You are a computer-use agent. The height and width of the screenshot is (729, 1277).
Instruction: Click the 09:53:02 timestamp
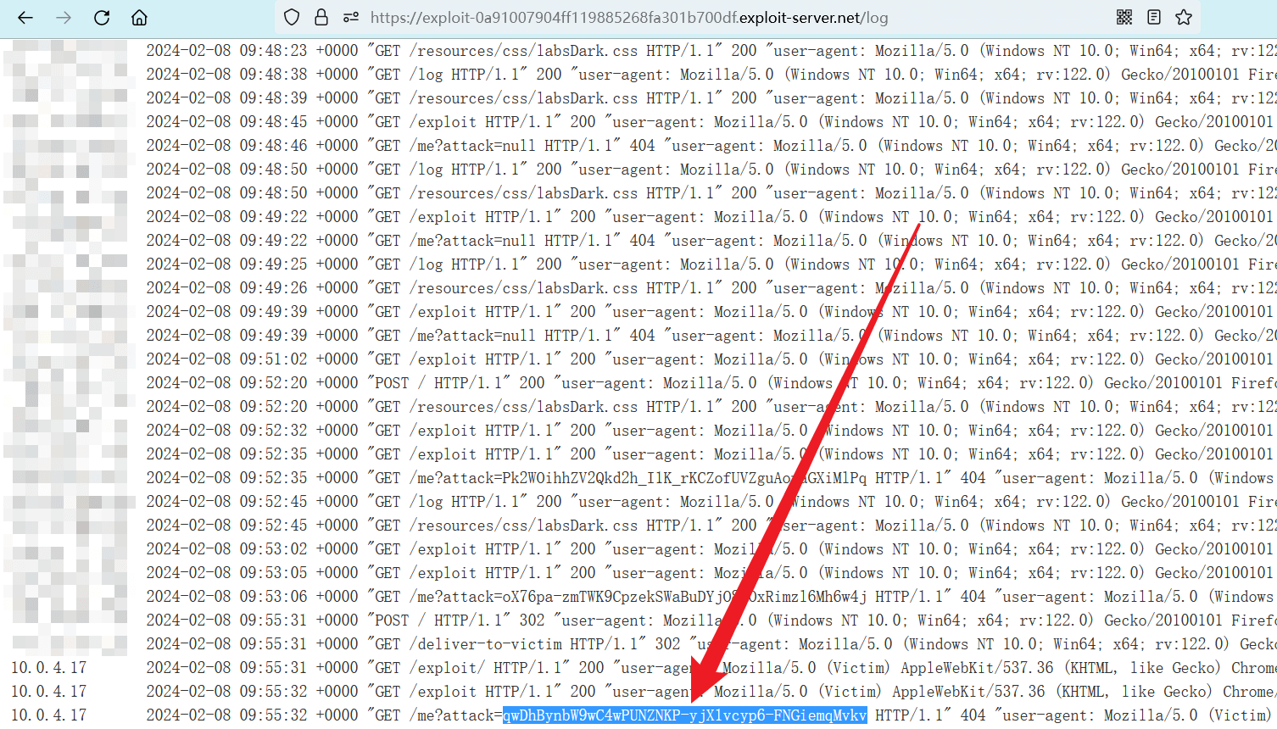click(x=273, y=549)
